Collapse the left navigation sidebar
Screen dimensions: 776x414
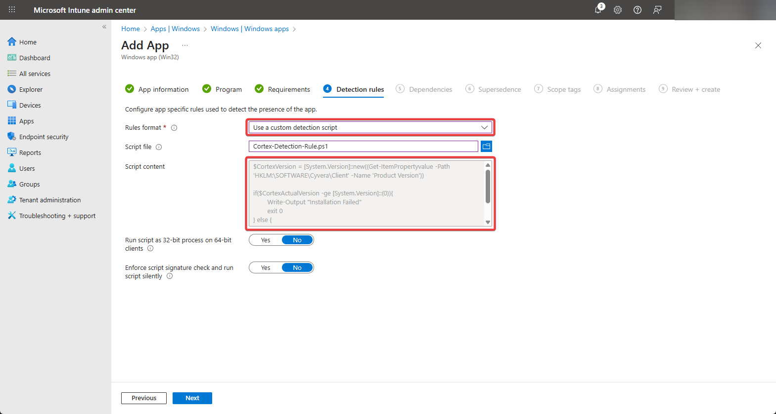(104, 27)
